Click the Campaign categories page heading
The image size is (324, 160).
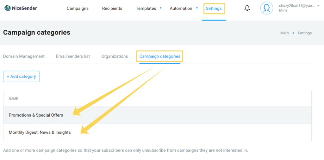click(37, 33)
